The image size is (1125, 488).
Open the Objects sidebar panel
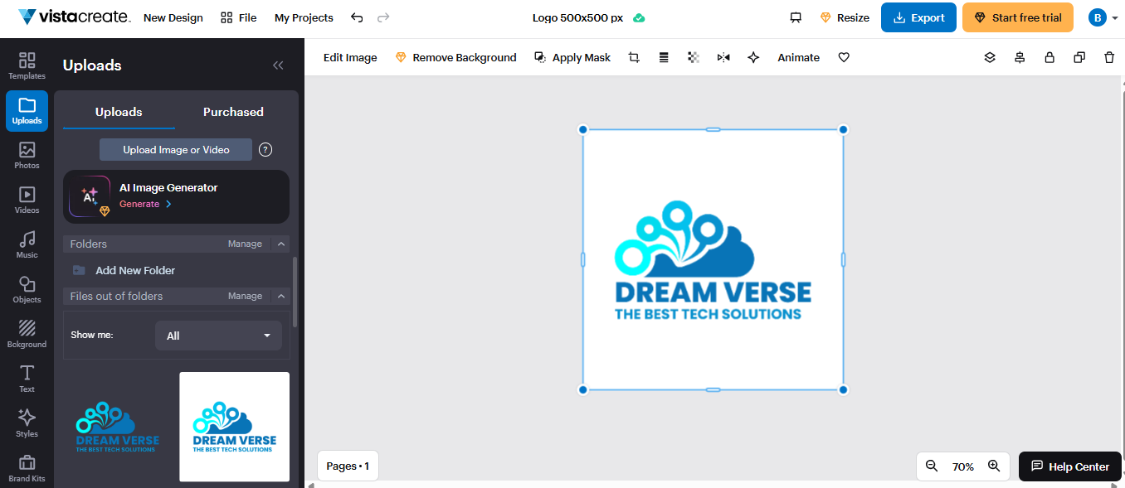tap(27, 290)
